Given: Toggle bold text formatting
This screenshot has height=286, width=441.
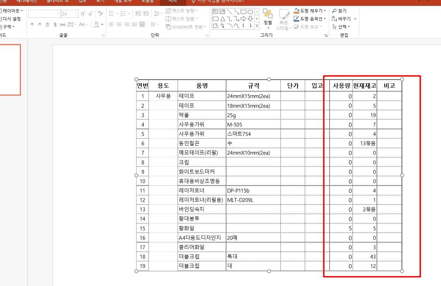Looking at the screenshot, I should tap(32, 24).
